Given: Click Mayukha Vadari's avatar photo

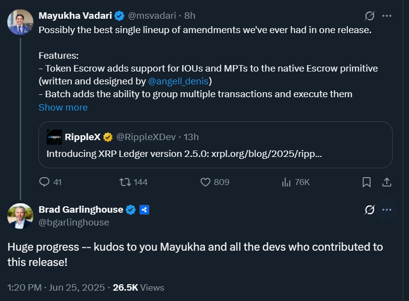Looking at the screenshot, I should 20,22.
